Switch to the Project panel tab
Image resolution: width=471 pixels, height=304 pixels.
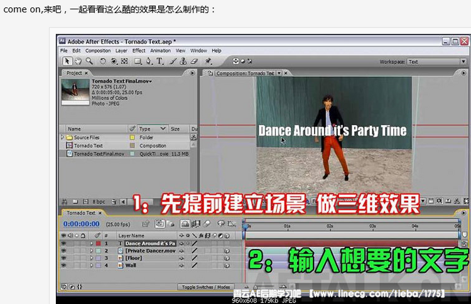(x=74, y=73)
